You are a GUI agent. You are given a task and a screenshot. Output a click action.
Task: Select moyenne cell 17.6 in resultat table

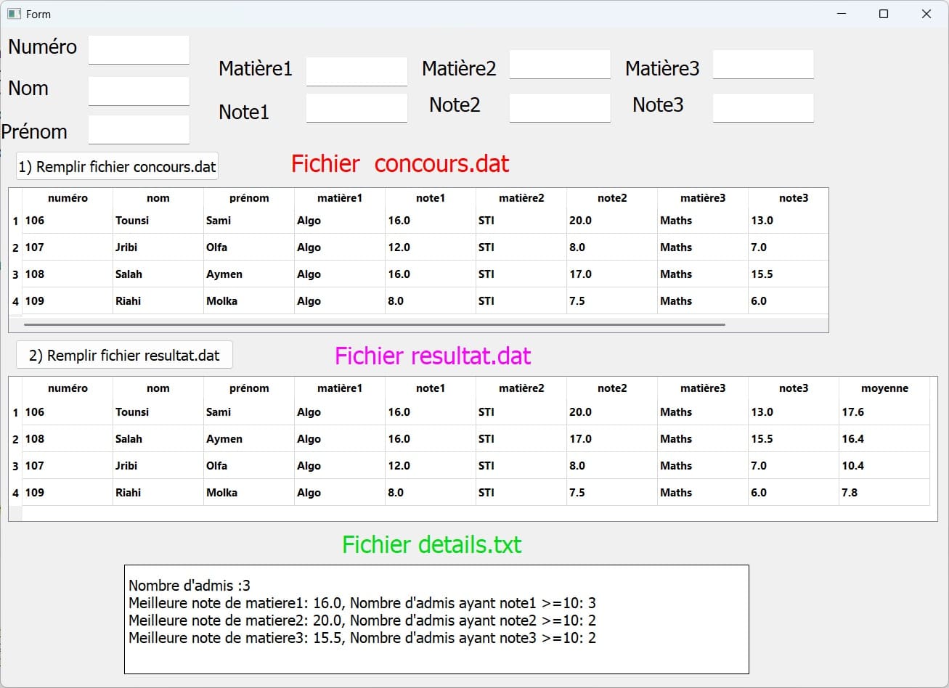(x=852, y=412)
